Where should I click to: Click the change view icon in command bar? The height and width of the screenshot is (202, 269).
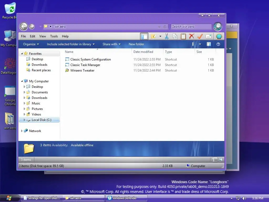[193, 44]
